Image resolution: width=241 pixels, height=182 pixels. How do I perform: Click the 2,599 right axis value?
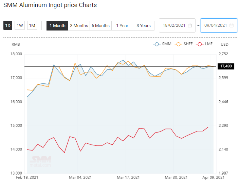click(x=223, y=78)
